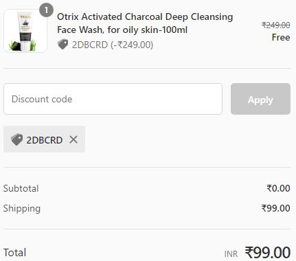Click the Subtotal label

pos(21,188)
